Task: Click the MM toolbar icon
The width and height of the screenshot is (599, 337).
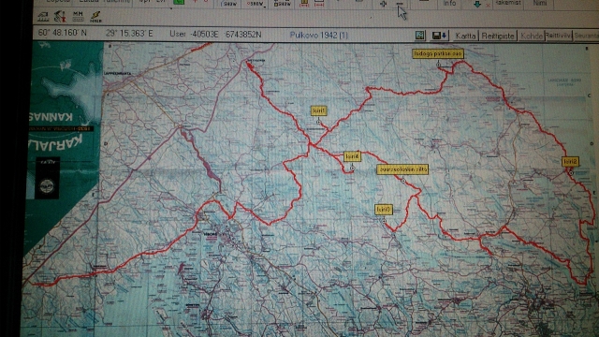Action: (78, 16)
